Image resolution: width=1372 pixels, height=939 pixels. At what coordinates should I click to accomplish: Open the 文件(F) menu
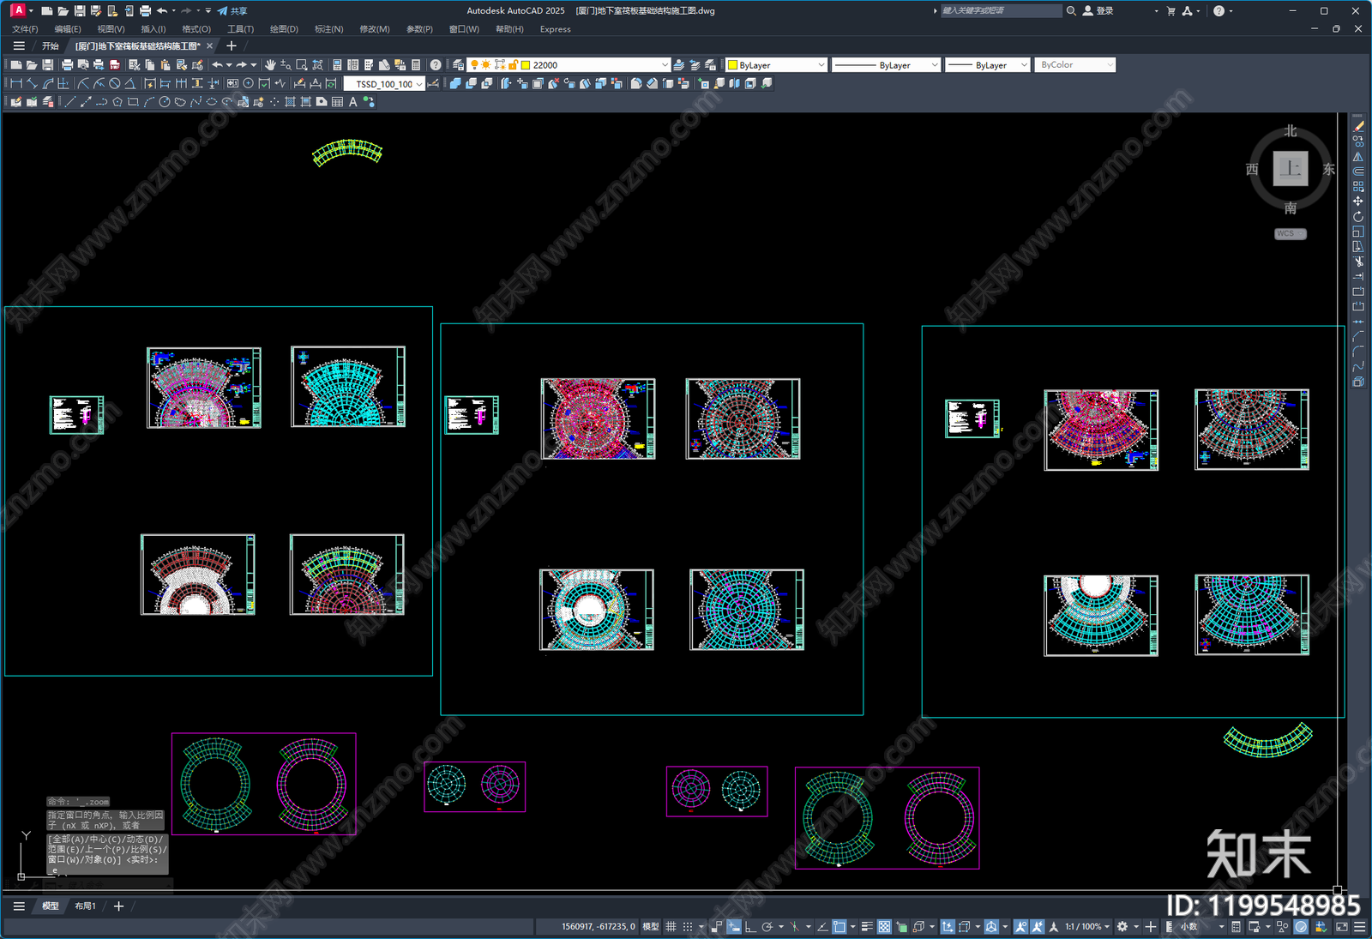click(25, 29)
